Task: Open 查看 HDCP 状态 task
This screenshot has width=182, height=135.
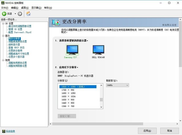Action: pos(16,48)
